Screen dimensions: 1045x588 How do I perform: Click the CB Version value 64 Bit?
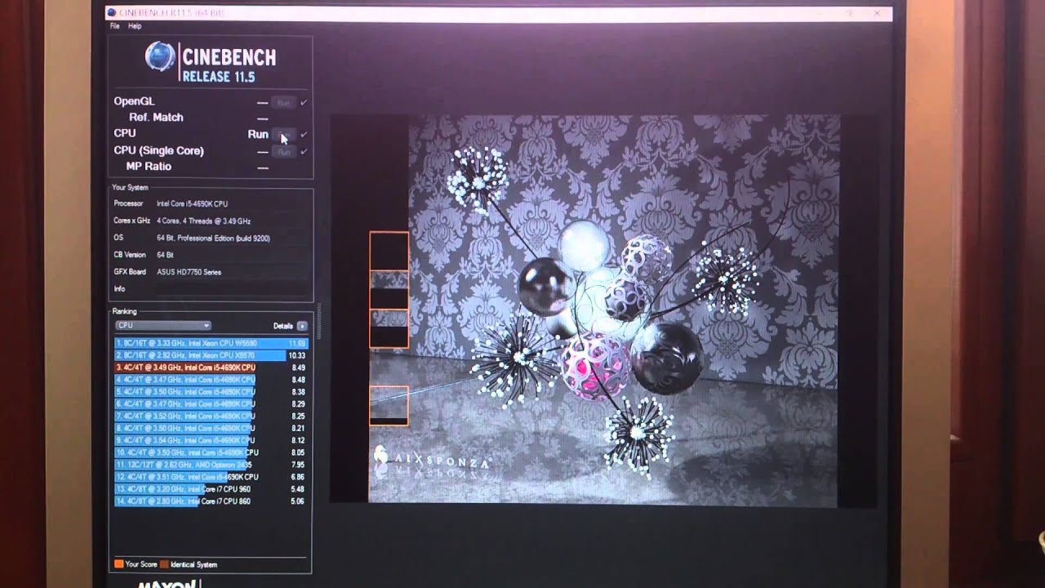tap(165, 255)
